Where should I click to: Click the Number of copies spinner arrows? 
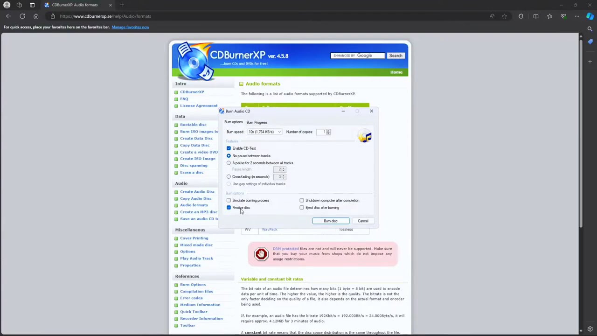[328, 132]
